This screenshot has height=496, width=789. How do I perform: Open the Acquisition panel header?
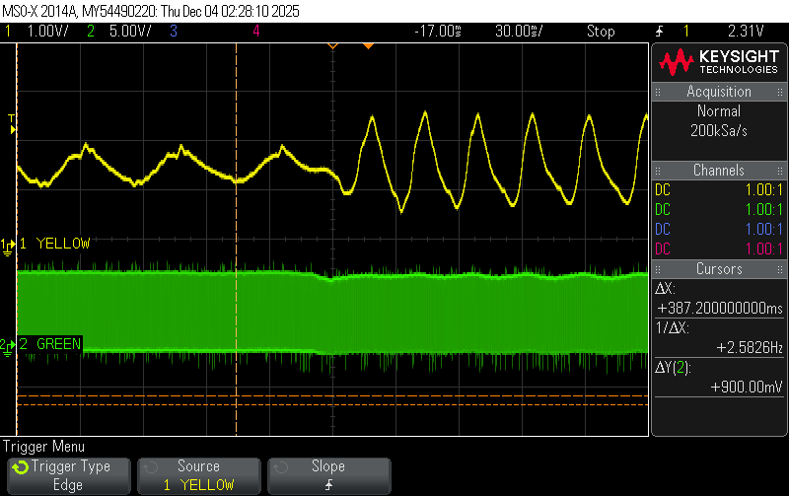(x=719, y=92)
